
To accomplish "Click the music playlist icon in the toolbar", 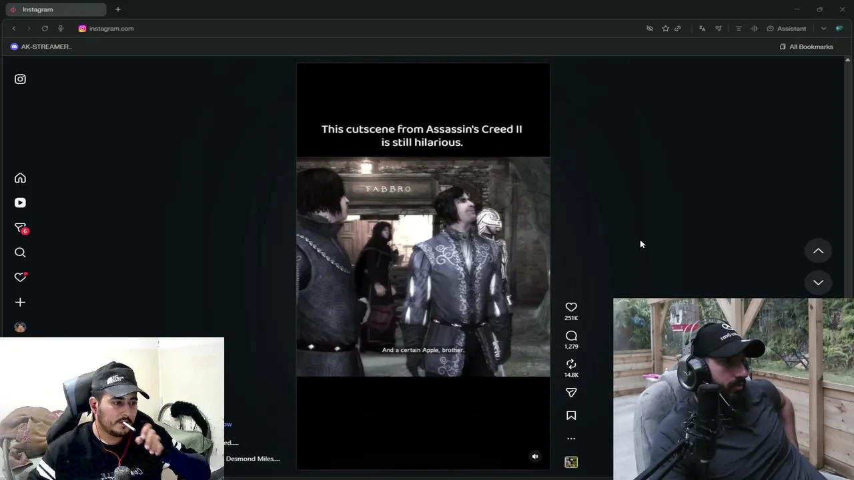I will pos(719,29).
